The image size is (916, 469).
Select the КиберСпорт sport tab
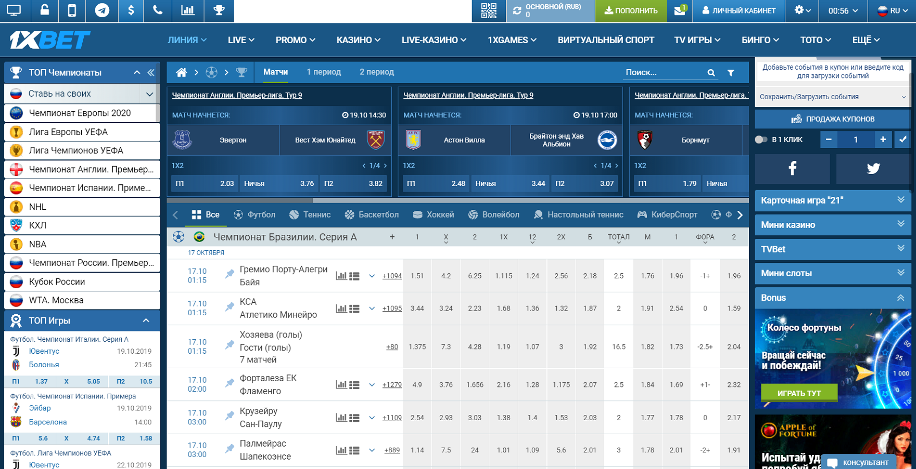pyautogui.click(x=667, y=215)
